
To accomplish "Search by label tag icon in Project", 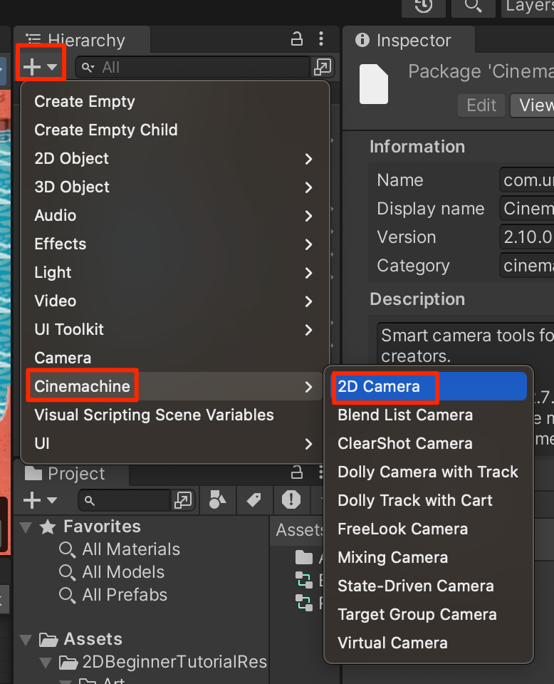I will tap(254, 500).
